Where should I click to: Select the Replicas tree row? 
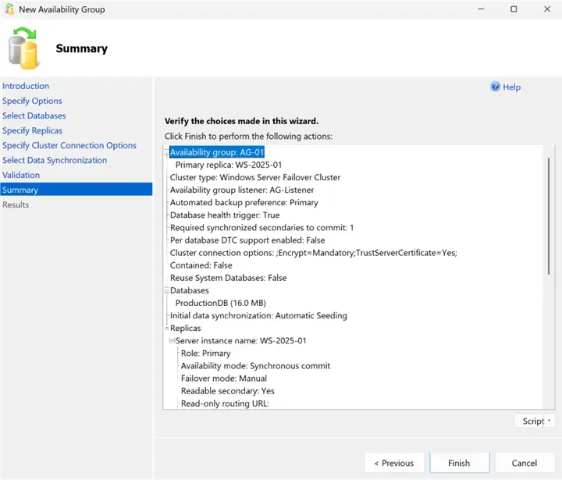click(186, 328)
